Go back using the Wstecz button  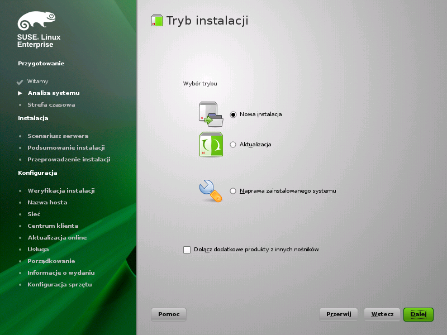(382, 314)
